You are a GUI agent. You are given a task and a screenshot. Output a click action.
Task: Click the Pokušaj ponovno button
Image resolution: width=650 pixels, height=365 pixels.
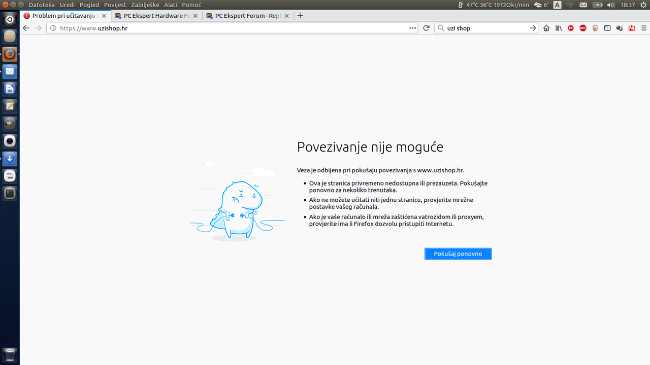coord(458,253)
